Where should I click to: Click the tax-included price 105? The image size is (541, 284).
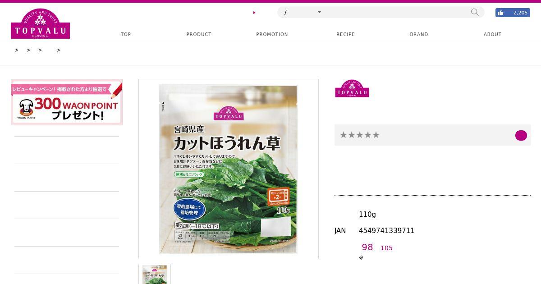tap(386, 248)
